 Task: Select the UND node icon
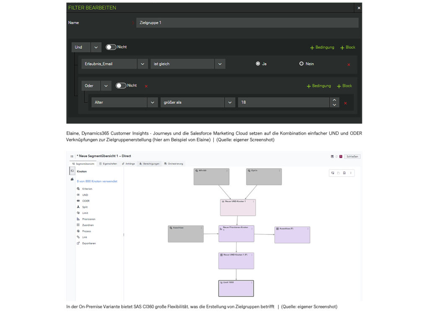78,195
